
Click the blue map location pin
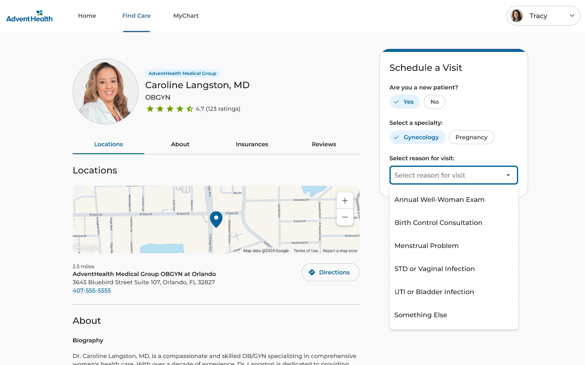coord(216,219)
